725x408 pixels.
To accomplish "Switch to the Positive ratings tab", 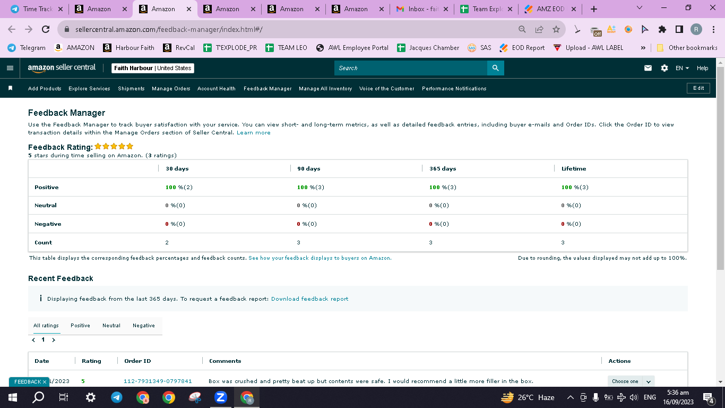I will coord(80,326).
